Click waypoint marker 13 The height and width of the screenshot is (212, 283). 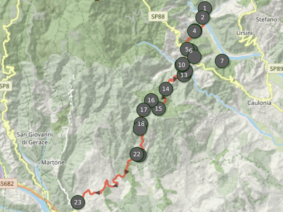pos(184,75)
